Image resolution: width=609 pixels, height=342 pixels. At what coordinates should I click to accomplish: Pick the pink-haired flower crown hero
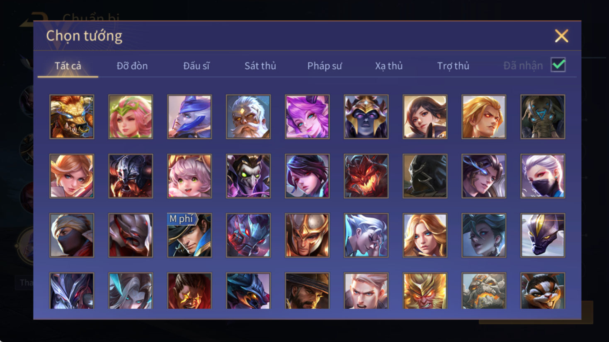pos(131,117)
